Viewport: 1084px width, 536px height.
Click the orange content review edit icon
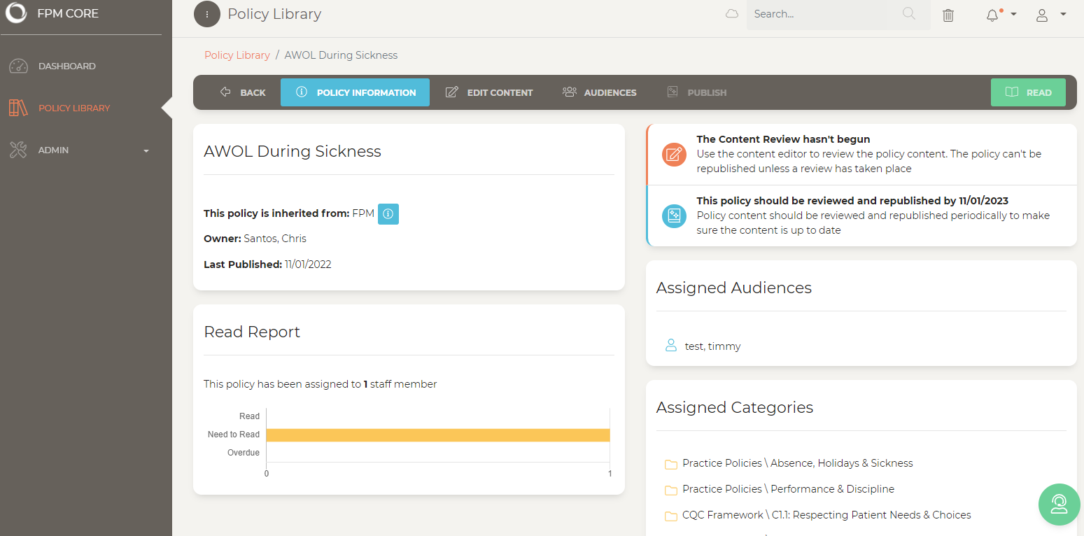click(674, 154)
